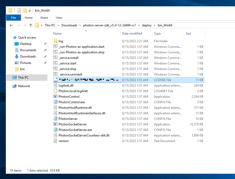
Task: Navigate to deploy in the address bar
Action: coord(147,25)
